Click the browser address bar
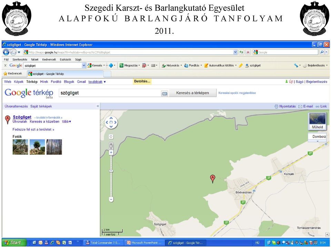The image size is (331, 247). coord(128,52)
